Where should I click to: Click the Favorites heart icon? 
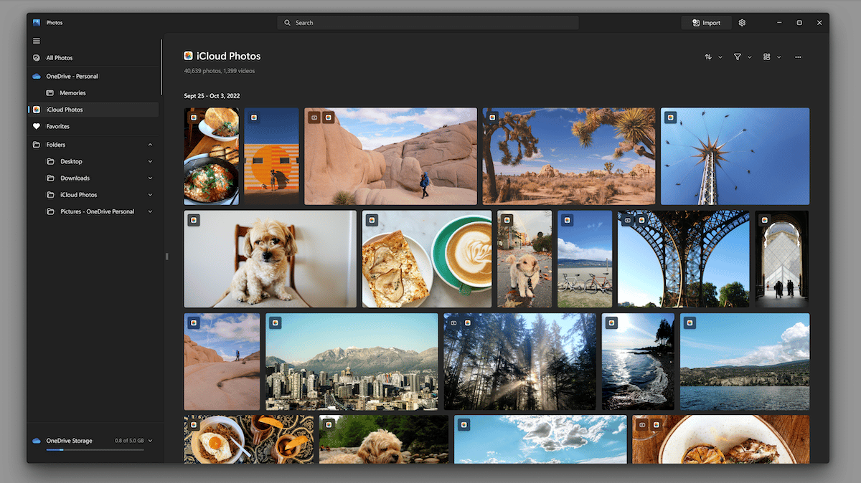37,127
